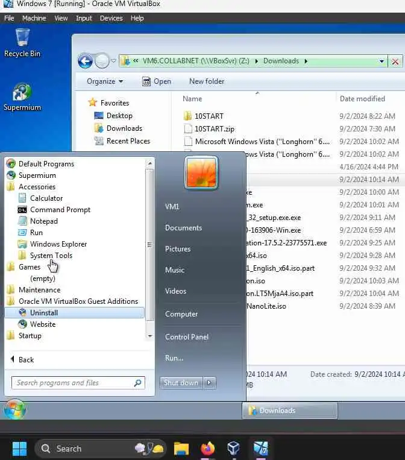
Task: Click the Explorer forward navigation arrow
Action: coord(102,61)
